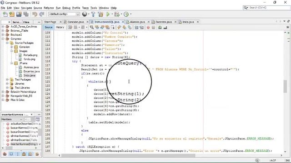Image resolution: width=291 pixels, height=163 pixels.
Task: Click horizontal scrollbar thumb of editor
Action: point(128,155)
